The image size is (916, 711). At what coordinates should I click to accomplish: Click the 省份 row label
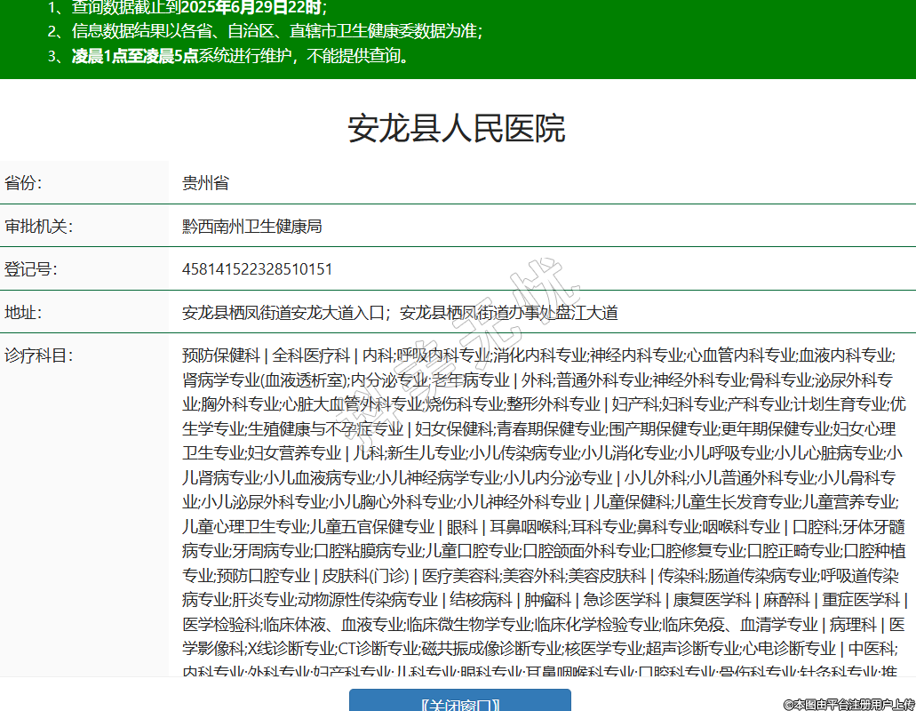tap(24, 183)
